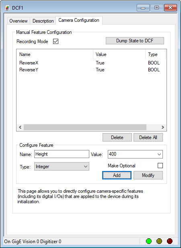Open the Value dropdown showing 400
Screen dimensions: 181x248
[x=159, y=154]
